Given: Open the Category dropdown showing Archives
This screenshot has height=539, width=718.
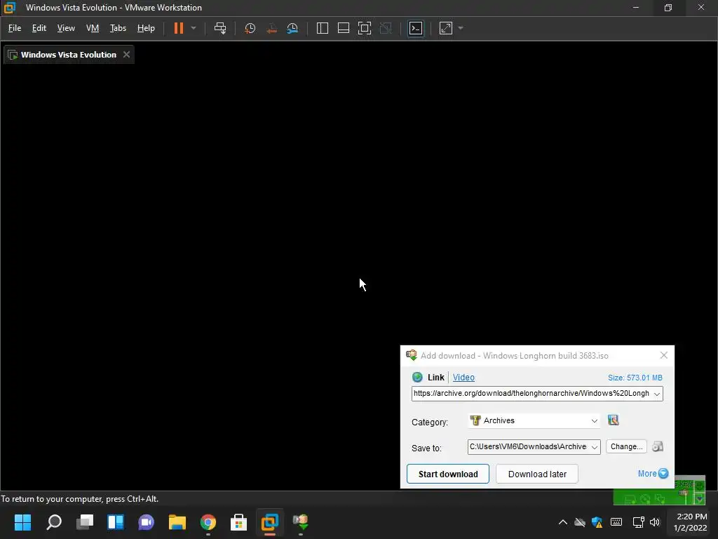Looking at the screenshot, I should click(x=534, y=421).
